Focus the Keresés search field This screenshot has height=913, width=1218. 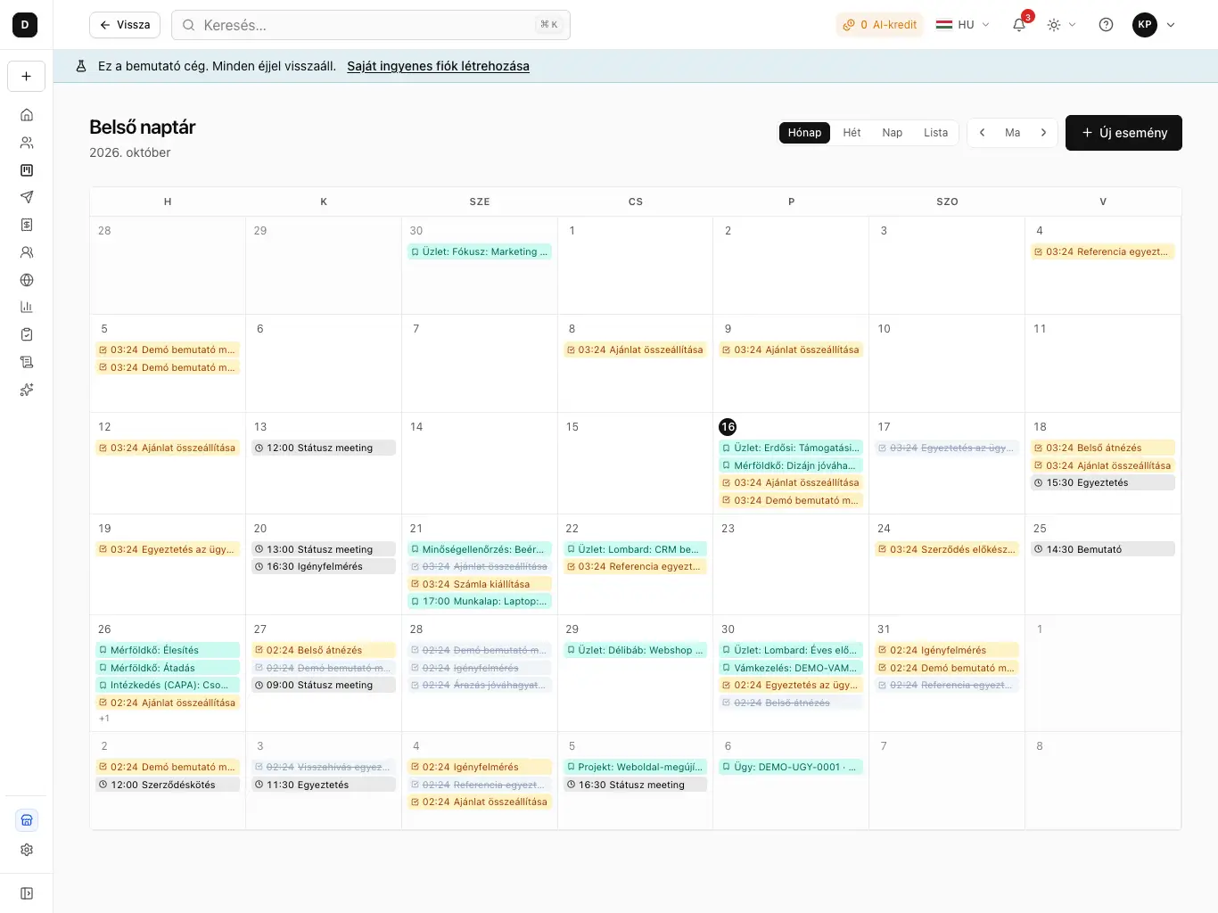click(371, 25)
